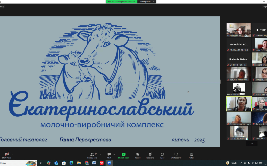The image size is (267, 166).
Task: Open File Explorer from taskbar
Action: (x=79, y=163)
